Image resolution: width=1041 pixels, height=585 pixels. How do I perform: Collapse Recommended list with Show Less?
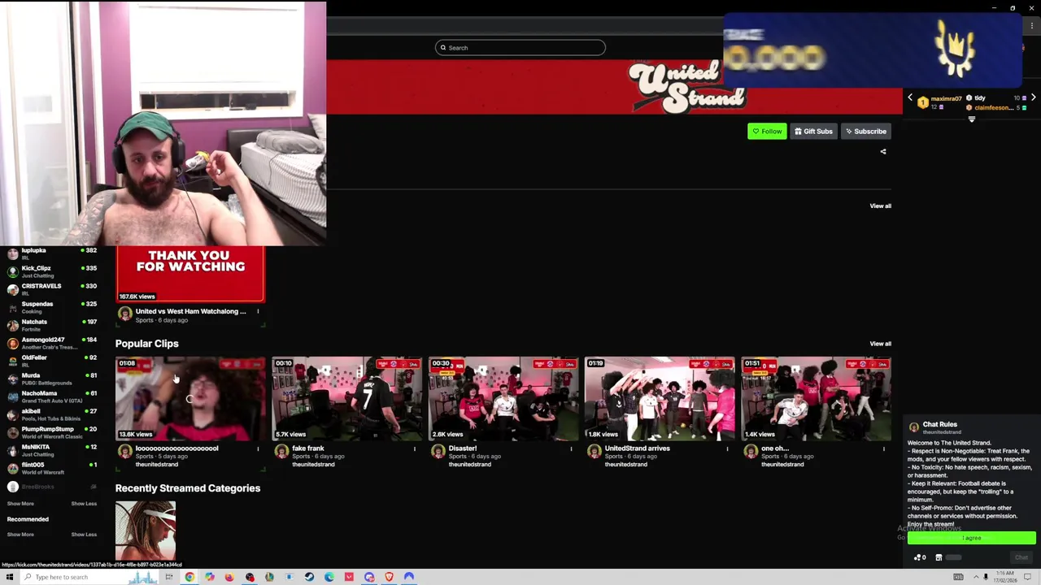coord(84,535)
